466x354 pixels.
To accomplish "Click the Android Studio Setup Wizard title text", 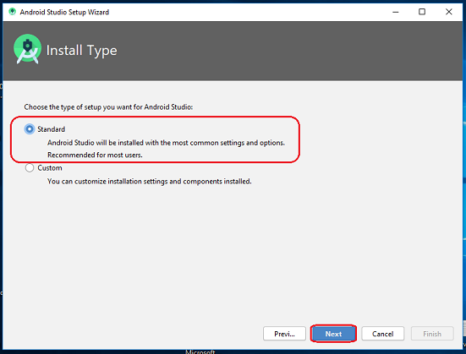I will pos(64,12).
